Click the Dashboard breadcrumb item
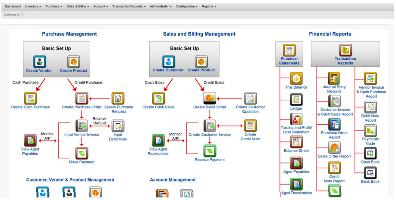 pyautogui.click(x=11, y=15)
